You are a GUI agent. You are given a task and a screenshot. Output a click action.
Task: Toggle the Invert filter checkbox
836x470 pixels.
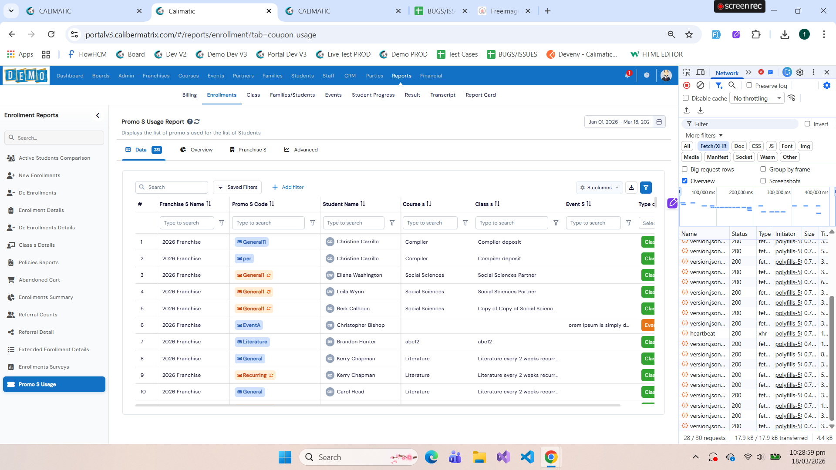pos(807,124)
